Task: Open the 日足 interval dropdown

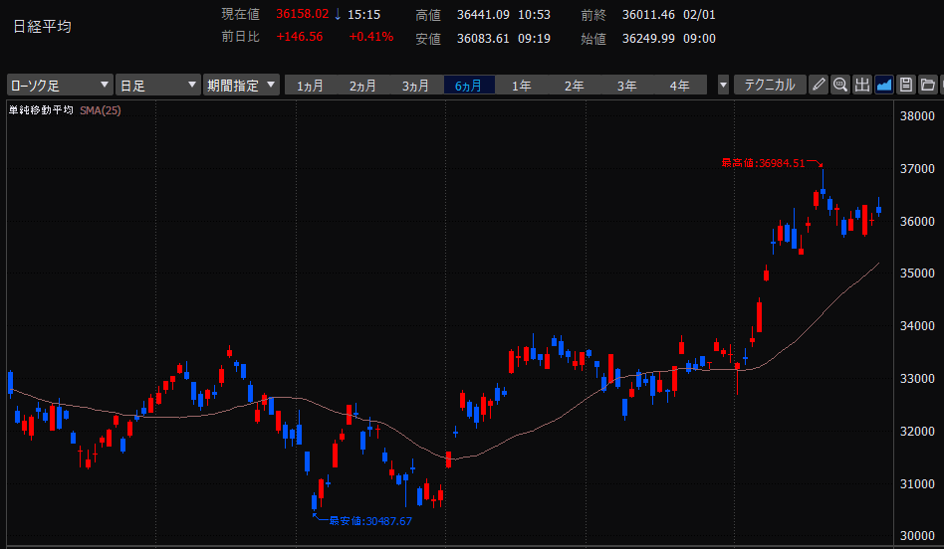Action: click(x=157, y=85)
